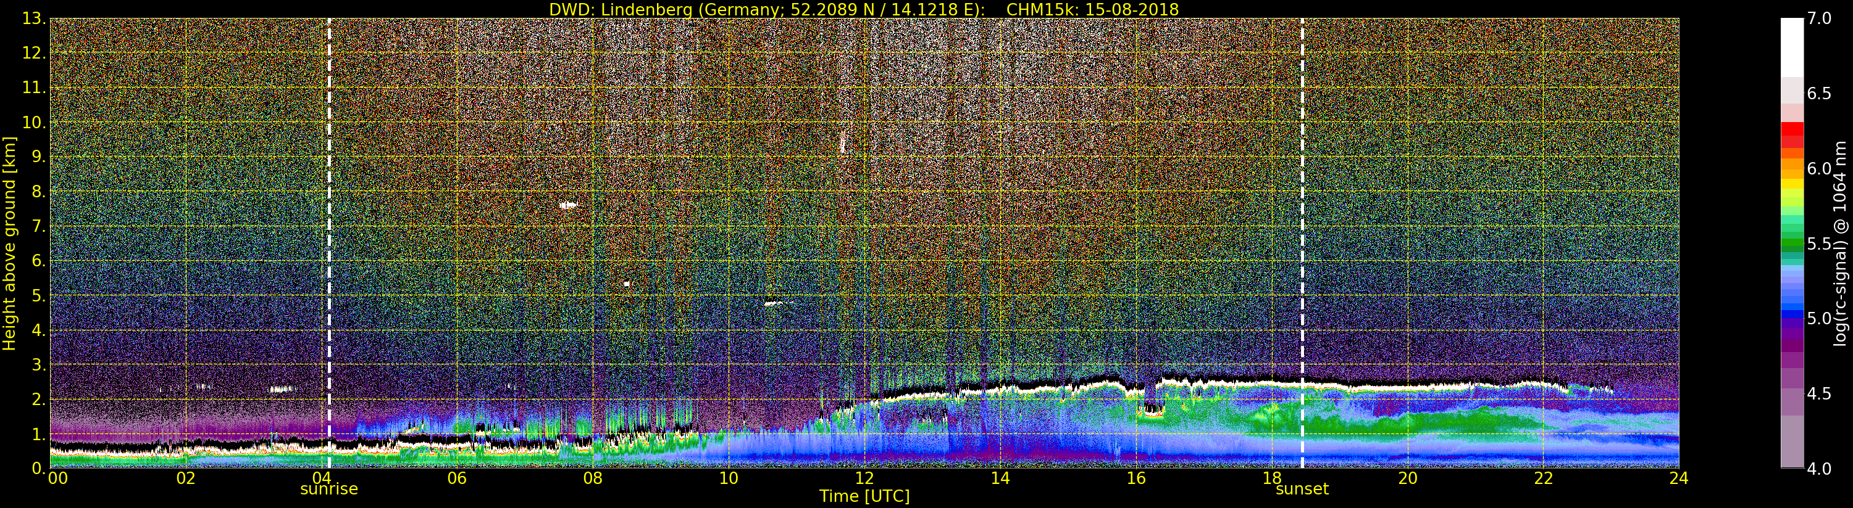The height and width of the screenshot is (508, 1853).
Task: Click the x-axis tick label '18'
Action: click(x=1272, y=478)
